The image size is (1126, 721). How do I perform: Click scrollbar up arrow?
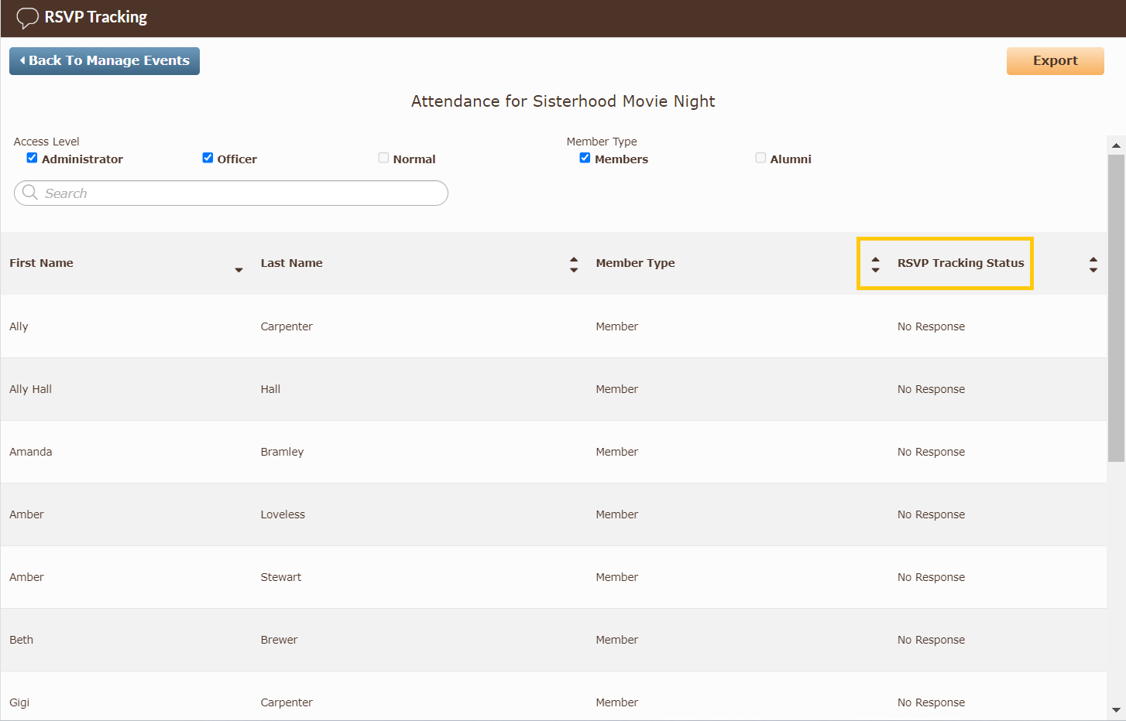(x=1116, y=145)
